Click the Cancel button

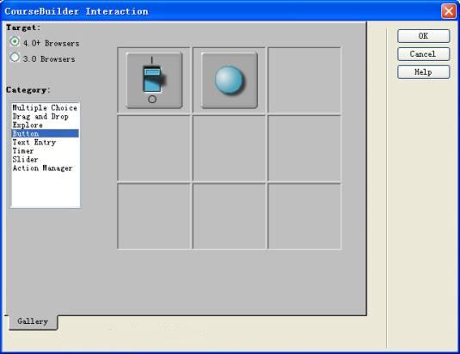point(423,54)
